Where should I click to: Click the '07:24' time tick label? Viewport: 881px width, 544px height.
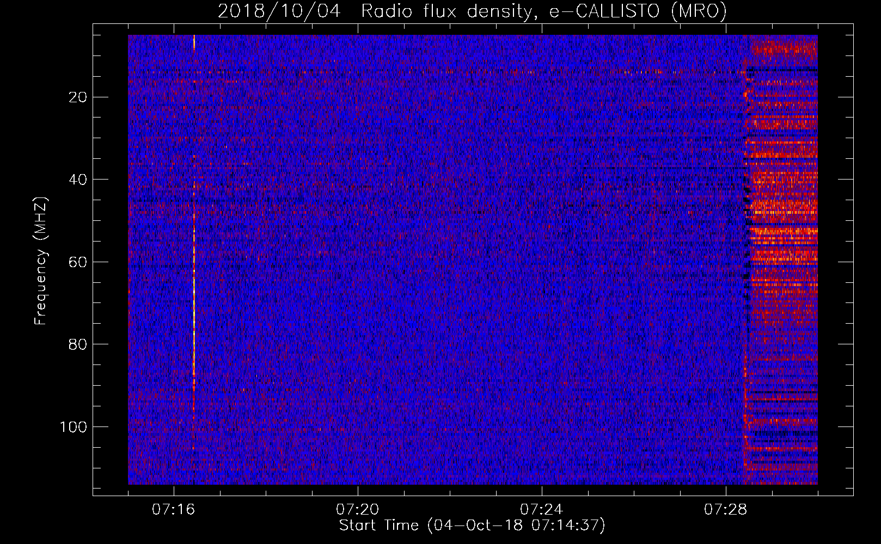click(x=542, y=510)
